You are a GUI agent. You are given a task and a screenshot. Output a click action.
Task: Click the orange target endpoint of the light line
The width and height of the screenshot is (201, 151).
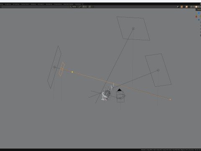coord(170,99)
